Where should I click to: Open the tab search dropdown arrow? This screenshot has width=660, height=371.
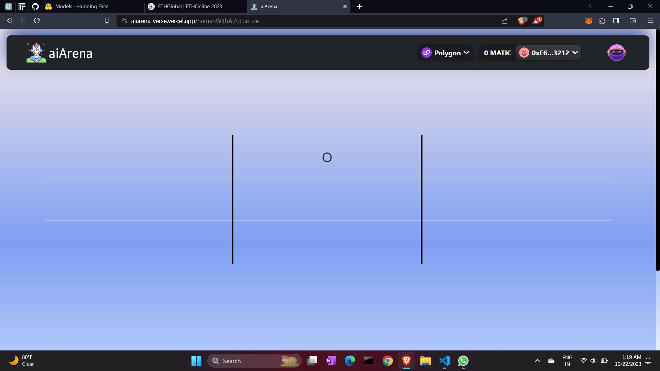click(591, 7)
